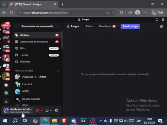
Task: Open browser extensions puzzle icon
Action: click(122, 13)
